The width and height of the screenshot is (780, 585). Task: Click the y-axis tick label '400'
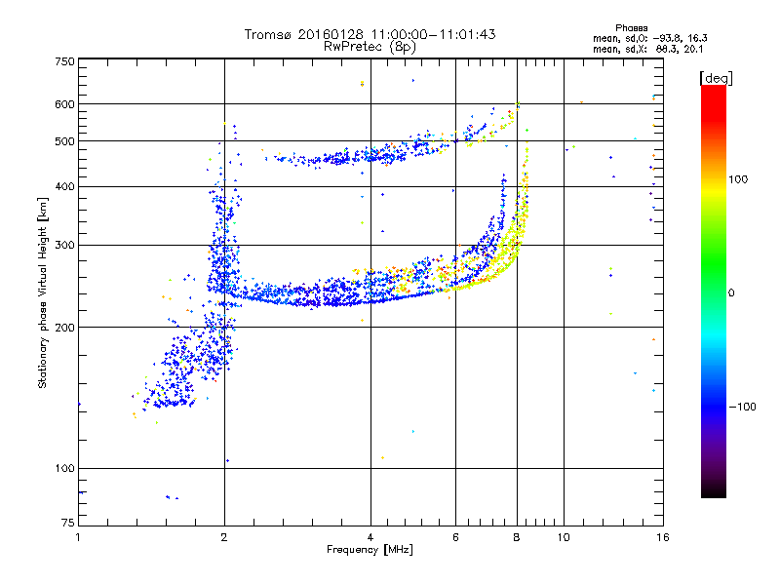[64, 187]
